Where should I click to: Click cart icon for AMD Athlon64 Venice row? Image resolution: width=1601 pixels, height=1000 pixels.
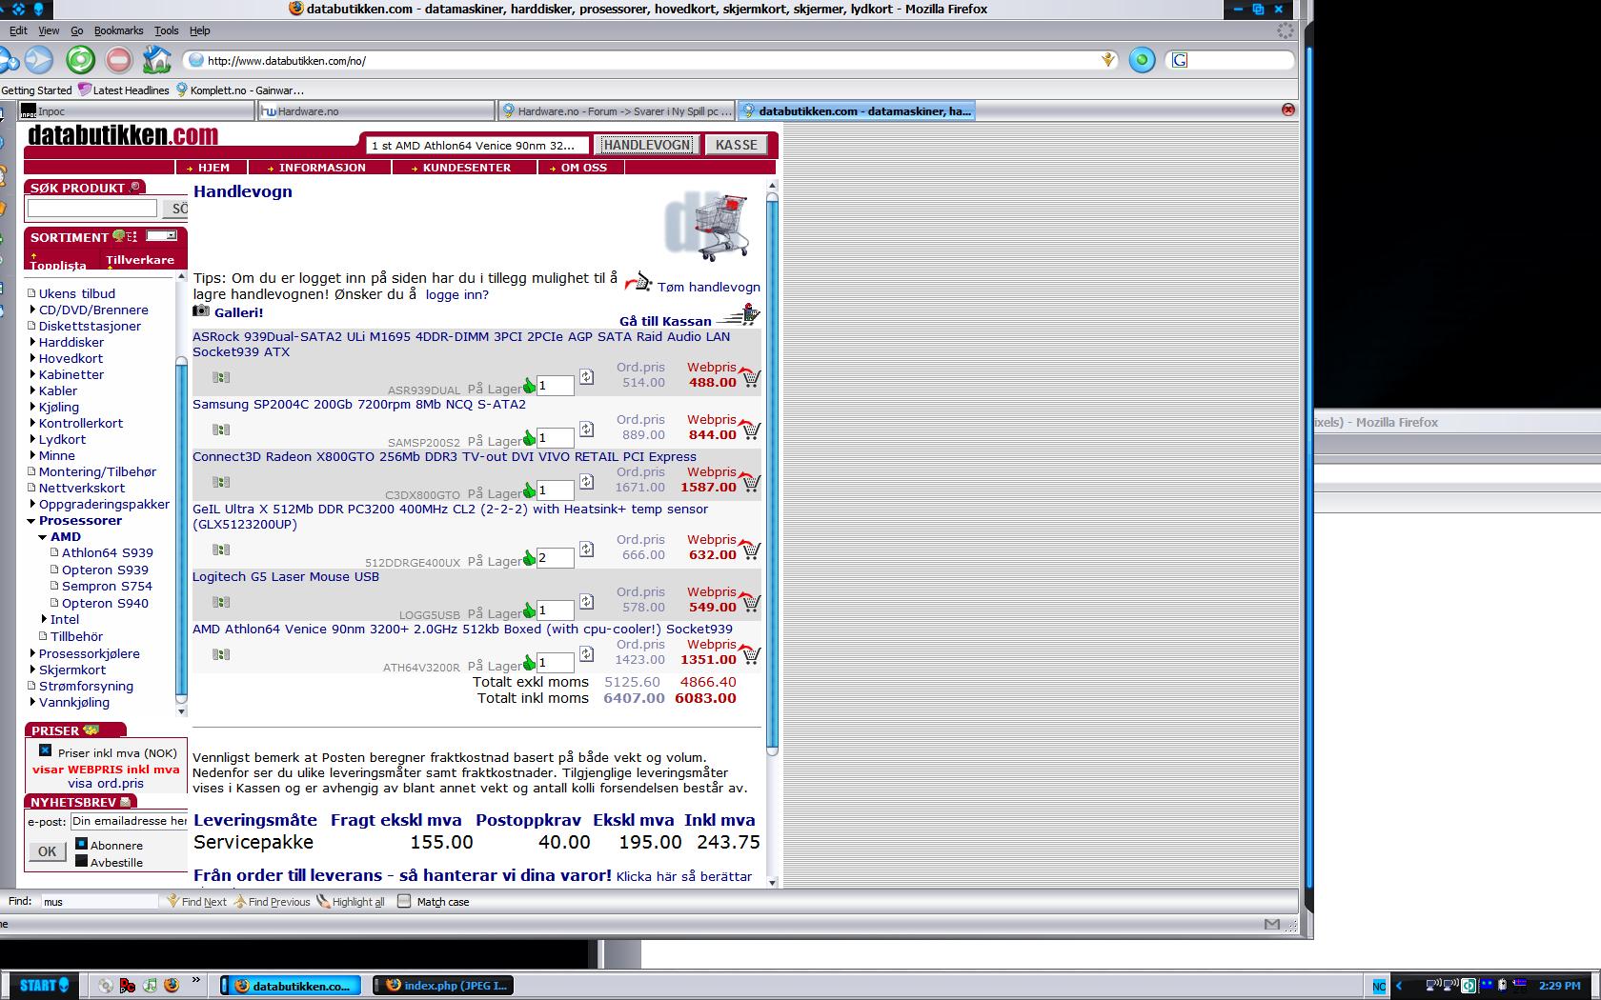tap(750, 654)
